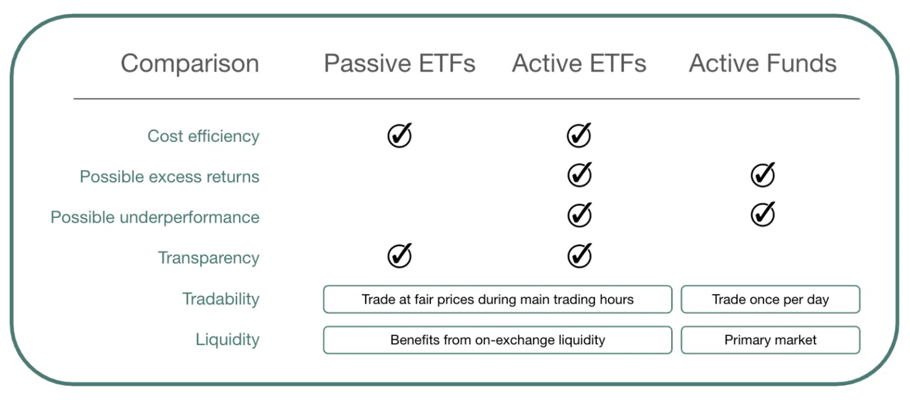Click the 'Trade once per day' box
This screenshot has height=400, width=910.
[770, 300]
